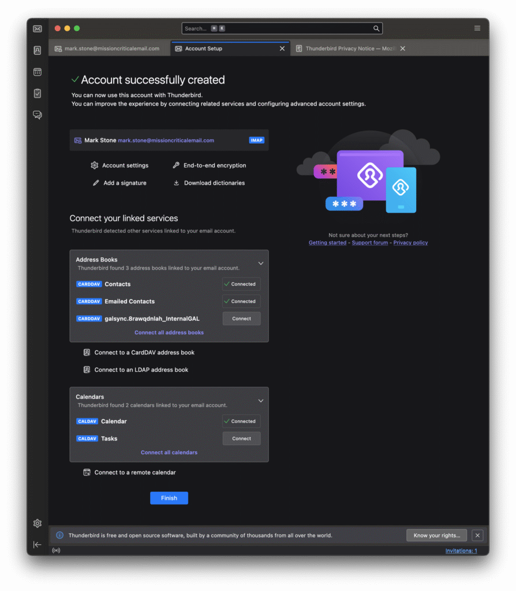Screen dimensions: 516x591
Task: Click the Finish button
Action: point(169,498)
